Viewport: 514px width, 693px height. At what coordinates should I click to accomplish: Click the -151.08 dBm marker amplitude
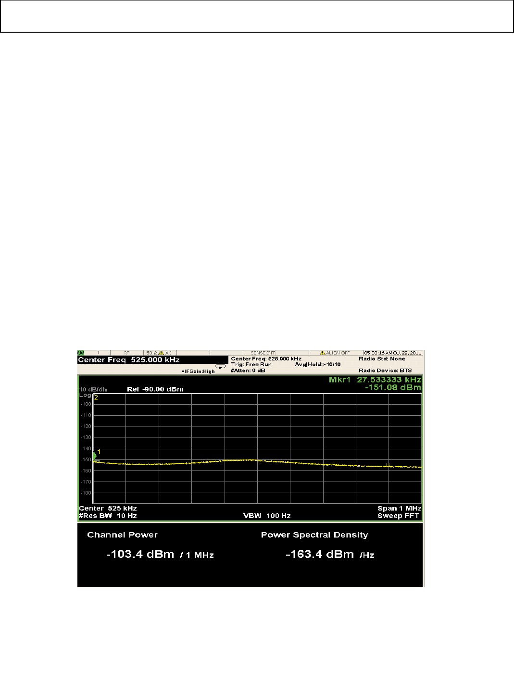point(393,387)
